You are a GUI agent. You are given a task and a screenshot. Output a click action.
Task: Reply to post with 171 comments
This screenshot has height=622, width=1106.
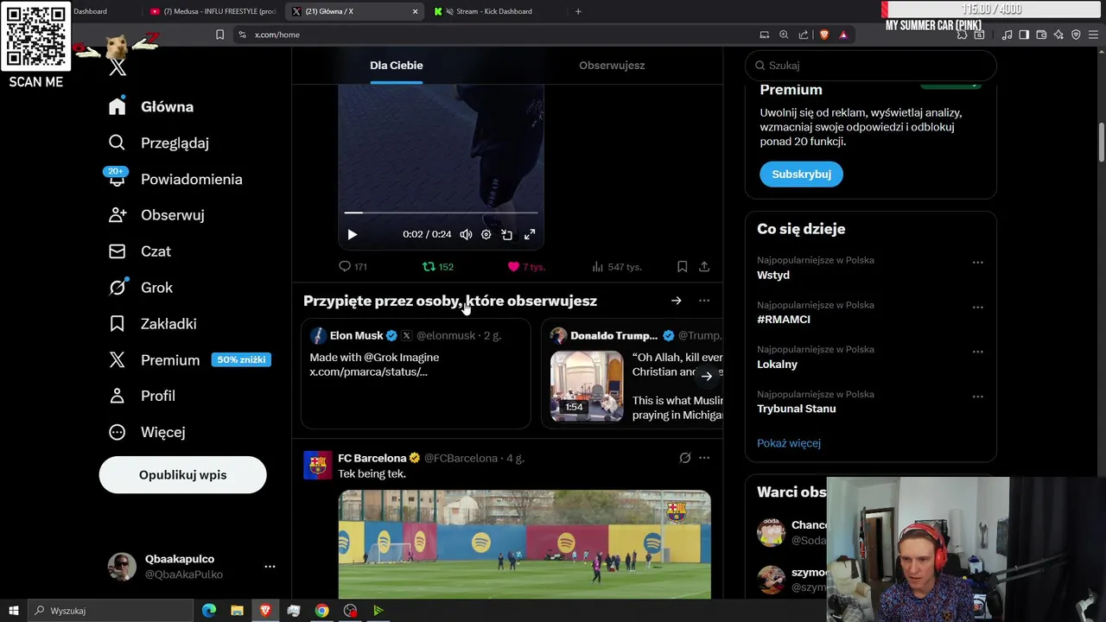tap(353, 267)
